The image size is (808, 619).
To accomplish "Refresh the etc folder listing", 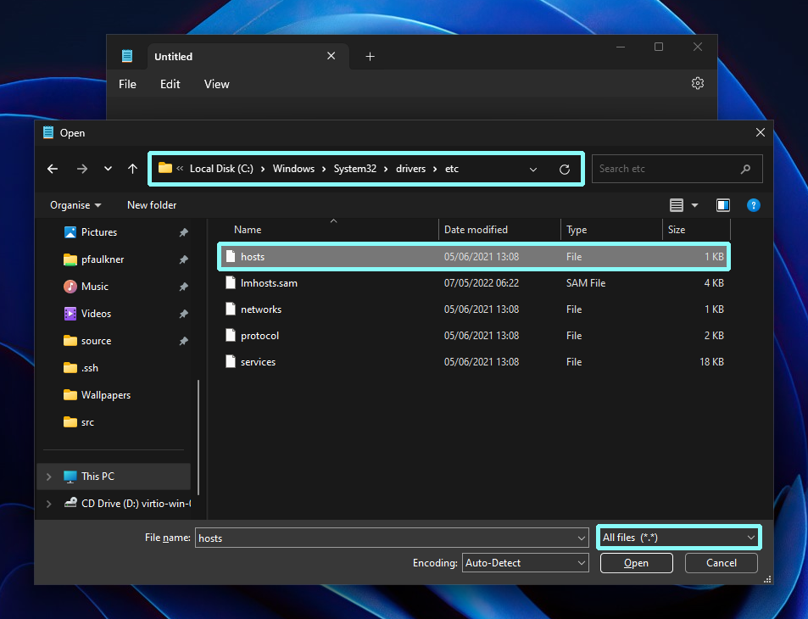I will 565,169.
